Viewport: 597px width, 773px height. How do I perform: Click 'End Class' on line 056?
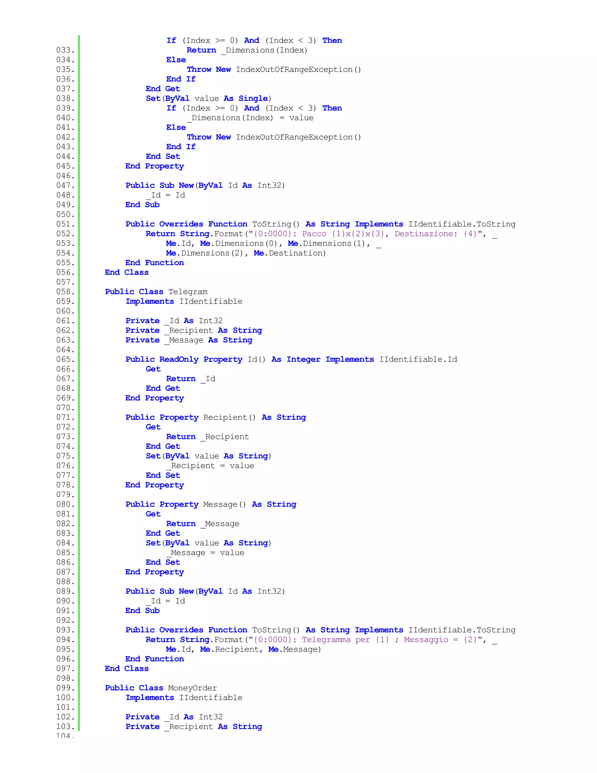(127, 272)
